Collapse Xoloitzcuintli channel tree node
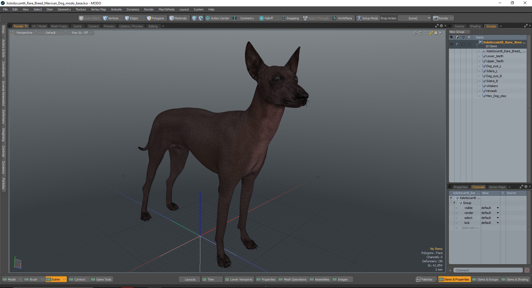This screenshot has height=288, width=532. (451, 198)
